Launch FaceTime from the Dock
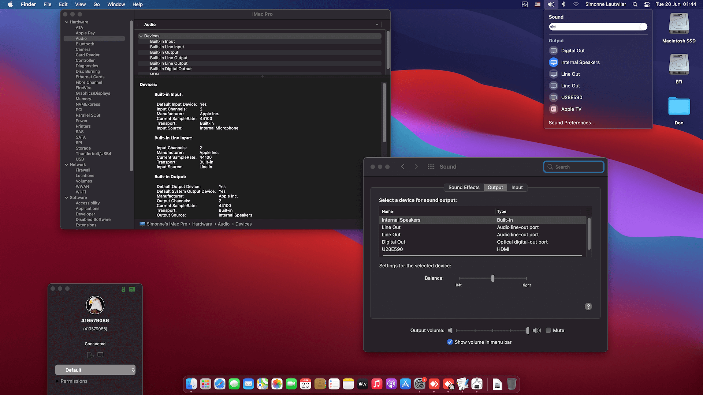The image size is (703, 395). pyautogui.click(x=291, y=384)
